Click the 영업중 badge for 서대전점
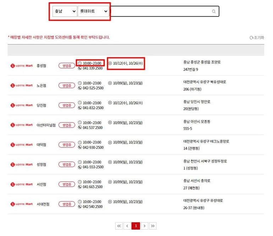This screenshot has width=273, height=236. tap(67, 204)
